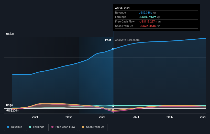This screenshot has width=210, height=134.
Task: Toggle the Free Cash Flow legend button
Action: pos(63,127)
